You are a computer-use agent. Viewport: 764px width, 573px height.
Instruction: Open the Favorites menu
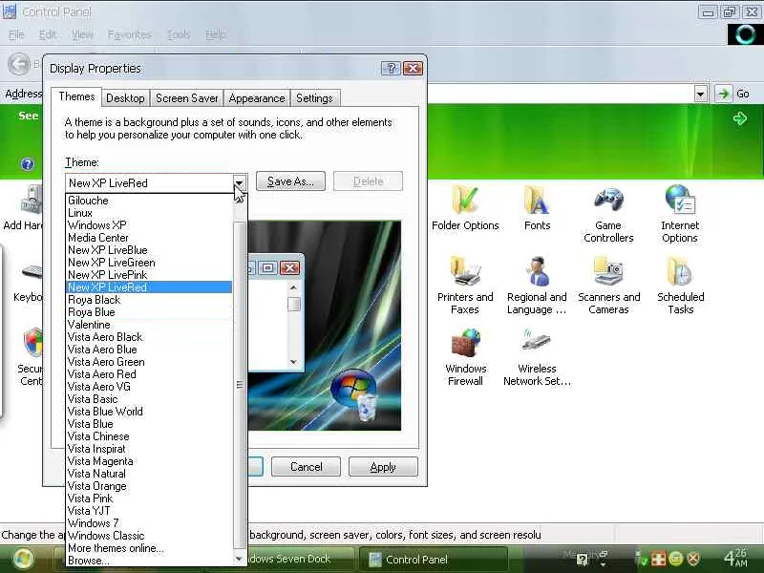pos(129,34)
